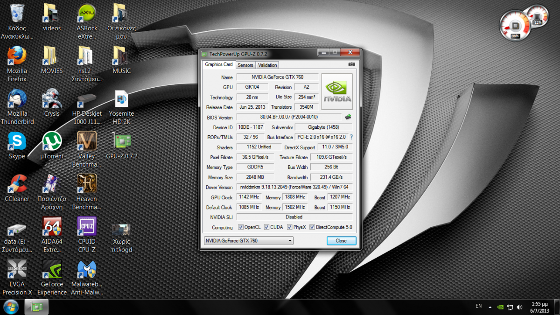Open CCleaner from the desktop

[17, 188]
